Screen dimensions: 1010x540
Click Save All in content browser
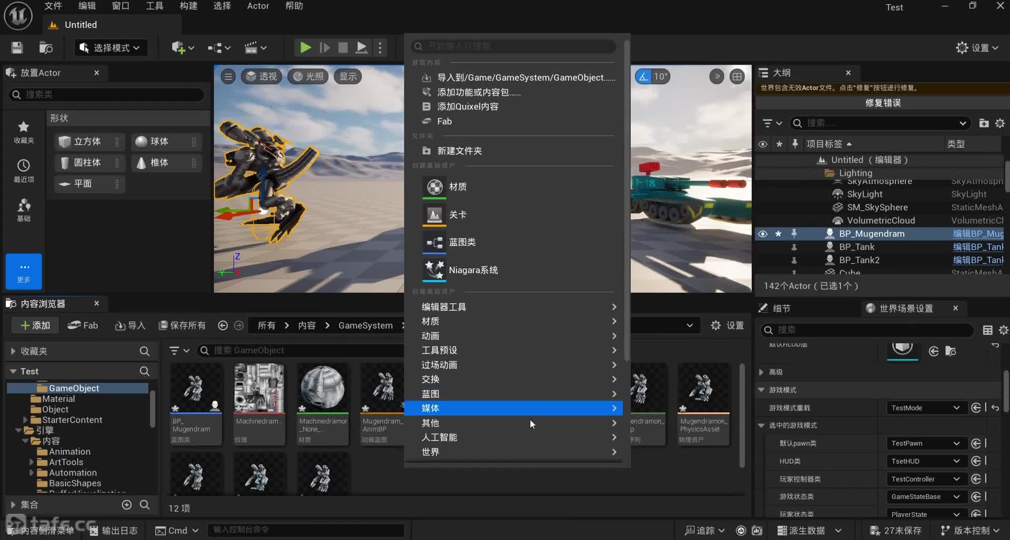pos(183,326)
